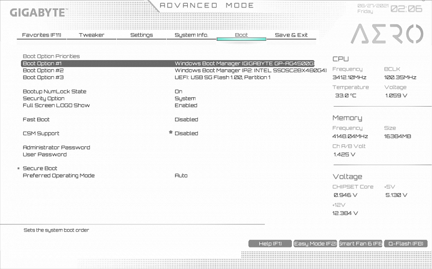Open the Favorites (F11) tab
The width and height of the screenshot is (432, 269).
(42, 35)
